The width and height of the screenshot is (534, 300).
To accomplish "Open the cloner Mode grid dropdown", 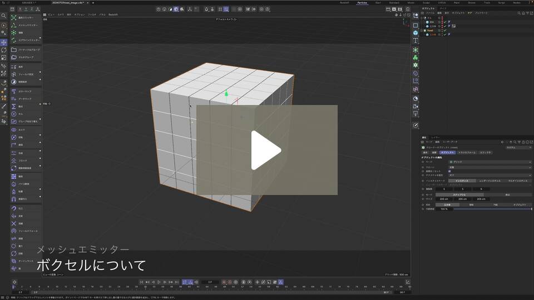I will click(489, 162).
